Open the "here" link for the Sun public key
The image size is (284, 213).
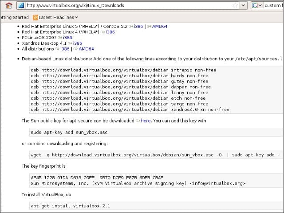tap(146, 121)
